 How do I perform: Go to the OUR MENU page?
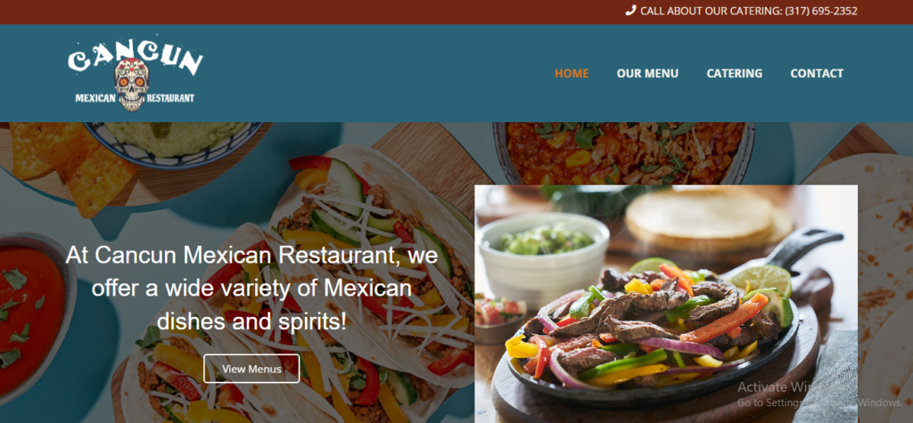(647, 73)
